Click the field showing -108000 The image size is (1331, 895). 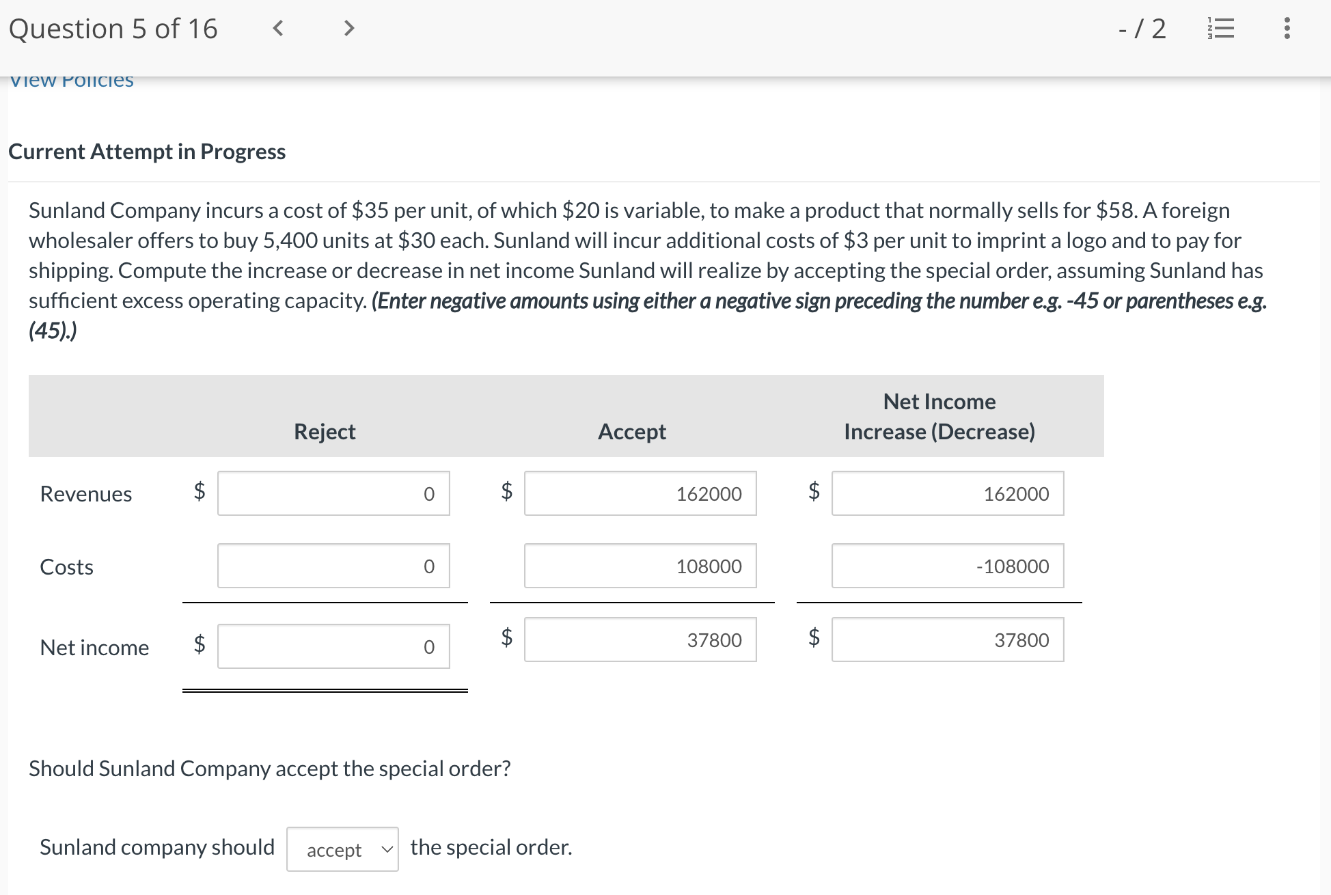947,566
